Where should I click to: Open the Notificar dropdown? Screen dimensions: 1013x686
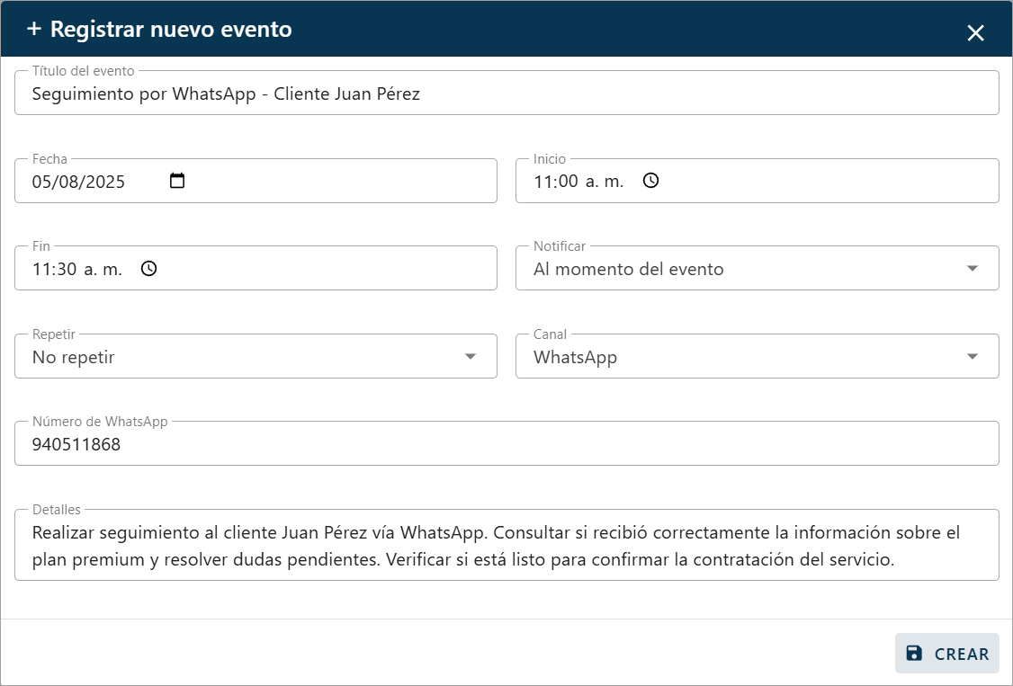[758, 268]
